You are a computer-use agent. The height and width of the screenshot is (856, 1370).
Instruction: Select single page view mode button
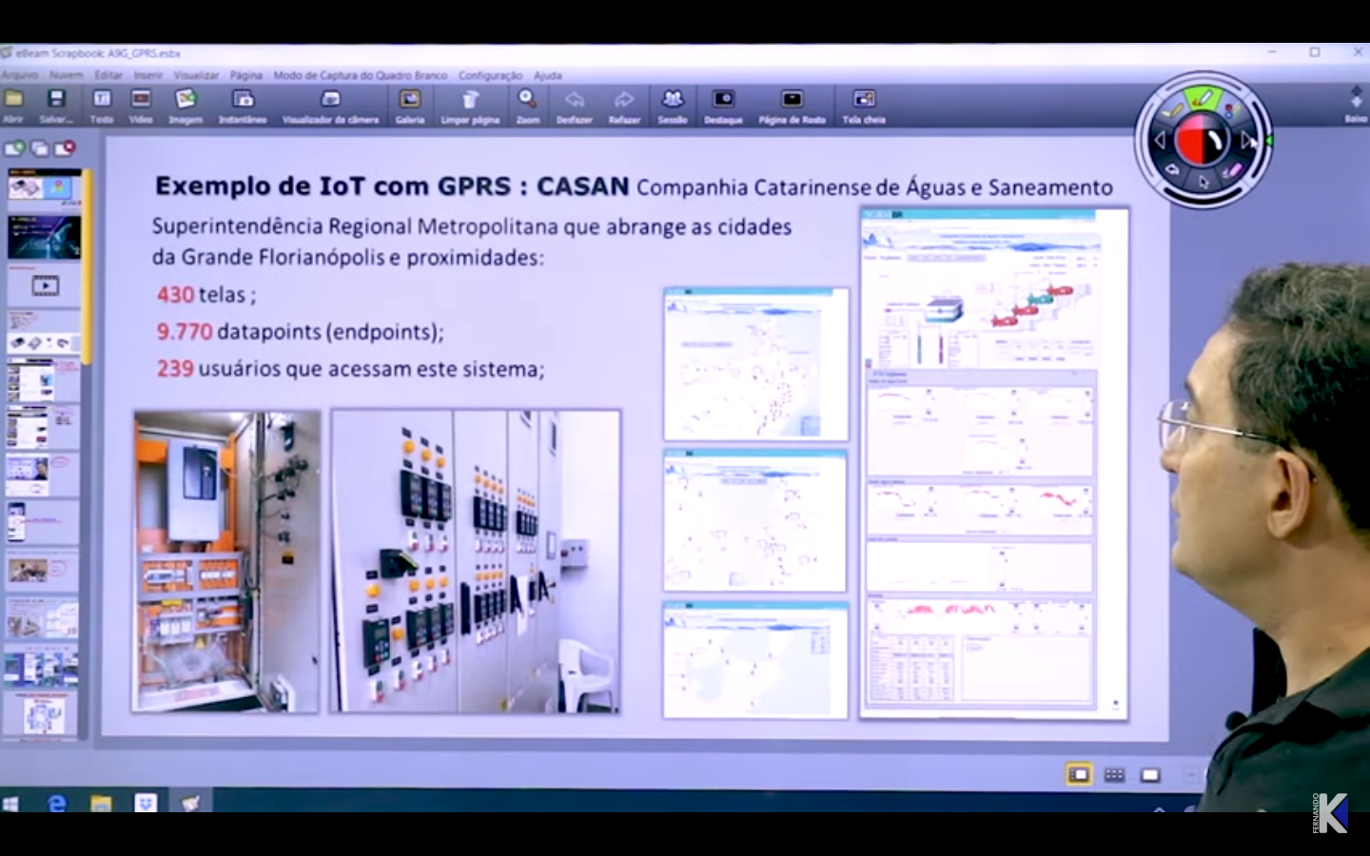(1079, 775)
